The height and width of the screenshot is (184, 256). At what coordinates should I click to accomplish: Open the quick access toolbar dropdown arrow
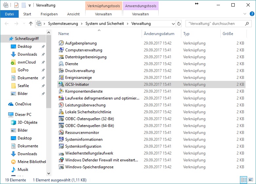30,6
